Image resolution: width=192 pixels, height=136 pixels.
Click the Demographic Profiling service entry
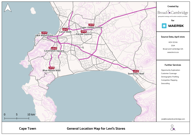170,77
